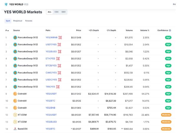Filter markets by DEX

click(x=63, y=12)
